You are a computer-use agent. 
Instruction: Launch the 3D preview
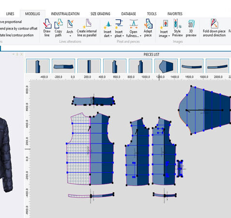[x=191, y=28]
